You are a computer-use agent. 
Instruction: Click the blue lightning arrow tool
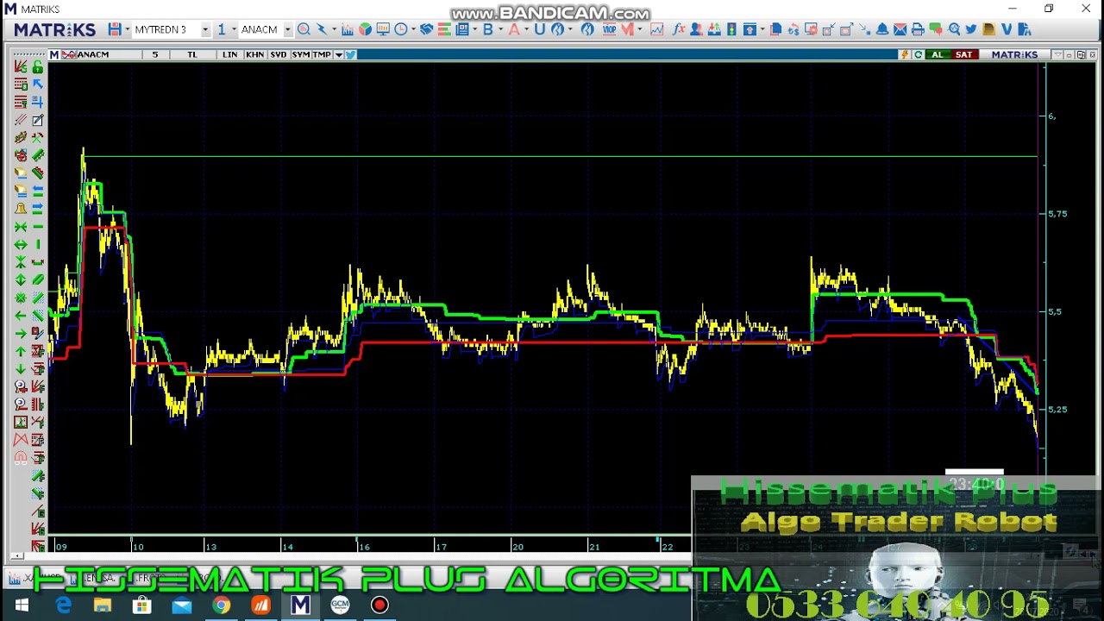[322, 29]
